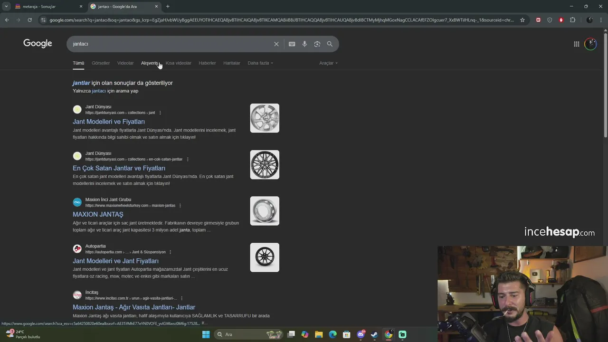Reload the page

(x=29, y=20)
